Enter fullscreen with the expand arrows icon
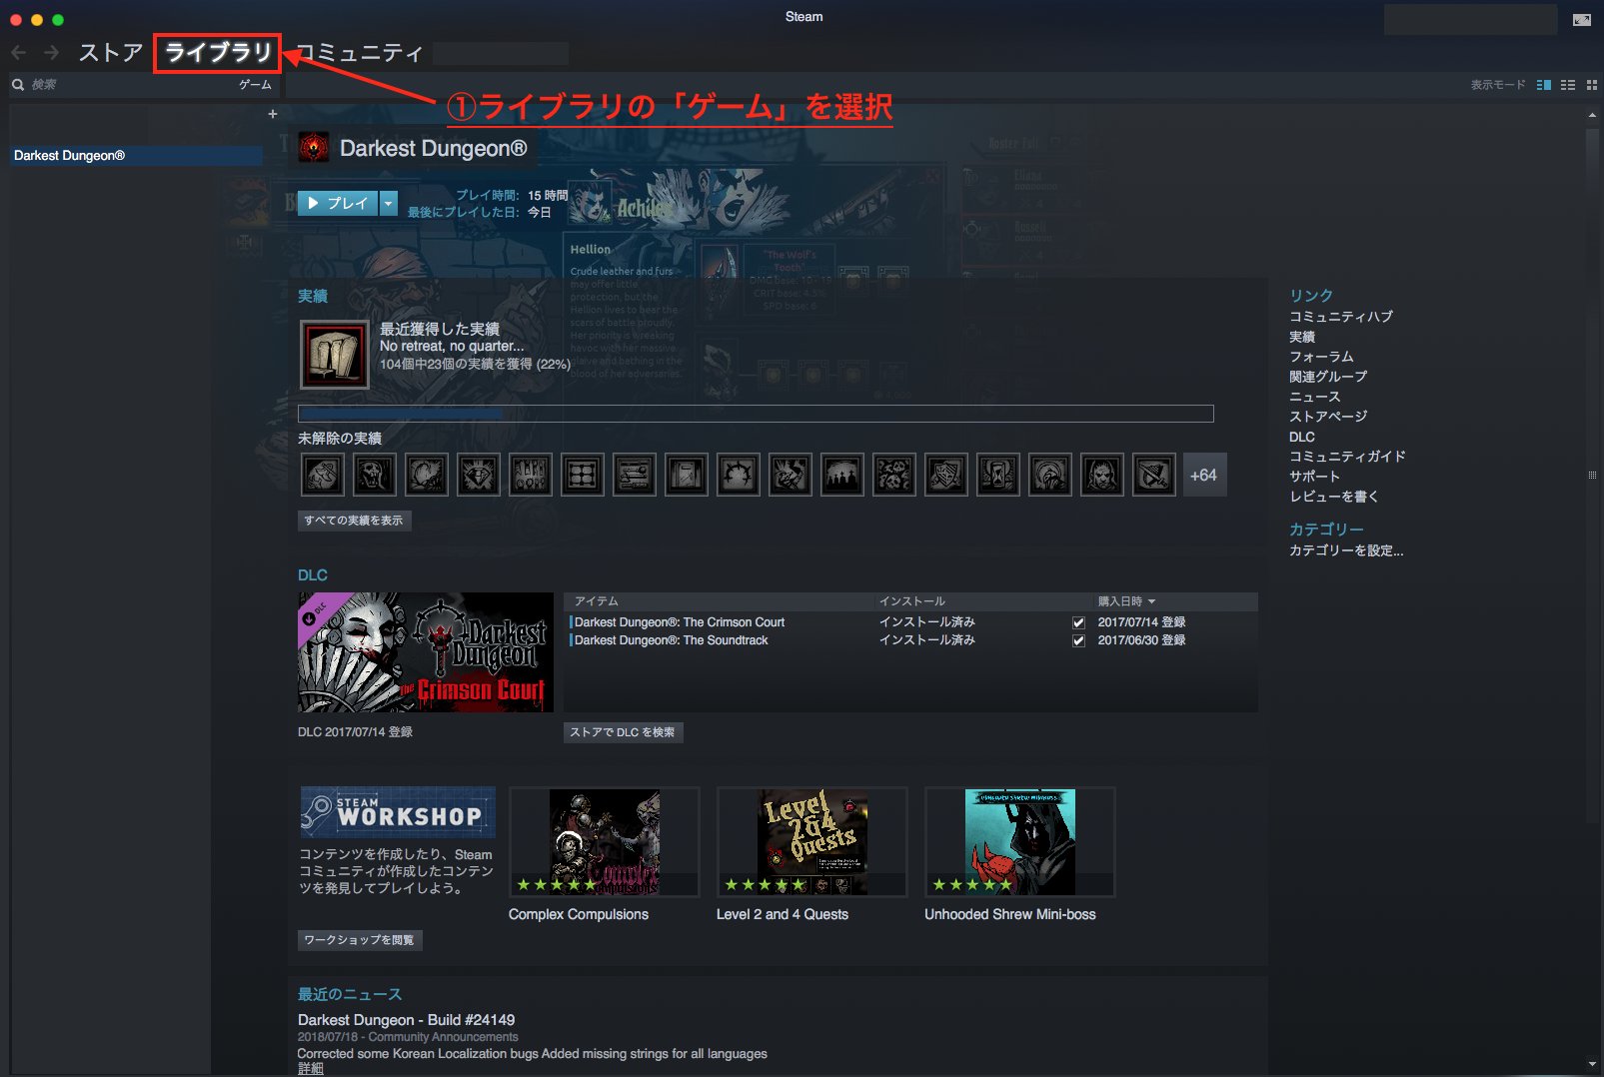The width and height of the screenshot is (1604, 1077). click(x=1582, y=20)
